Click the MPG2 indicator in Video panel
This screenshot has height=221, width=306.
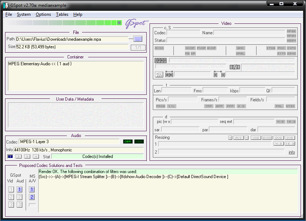291,31
